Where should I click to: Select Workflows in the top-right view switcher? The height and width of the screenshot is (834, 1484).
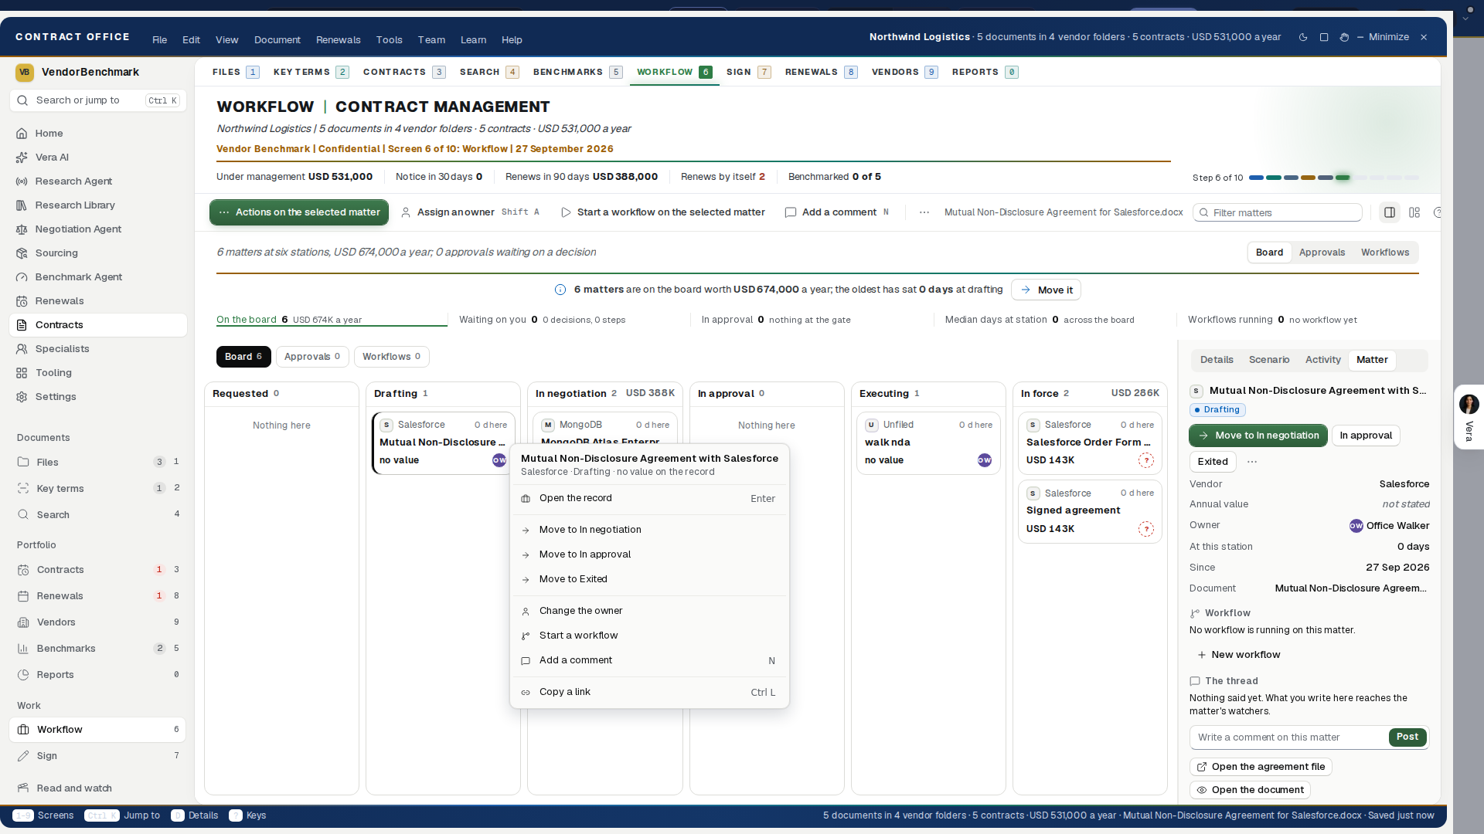click(1385, 253)
